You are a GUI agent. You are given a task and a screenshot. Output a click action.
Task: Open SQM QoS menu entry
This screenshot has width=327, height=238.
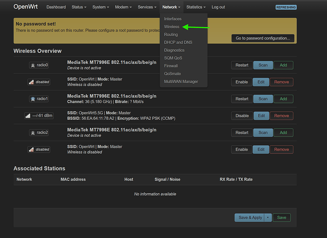pyautogui.click(x=173, y=58)
